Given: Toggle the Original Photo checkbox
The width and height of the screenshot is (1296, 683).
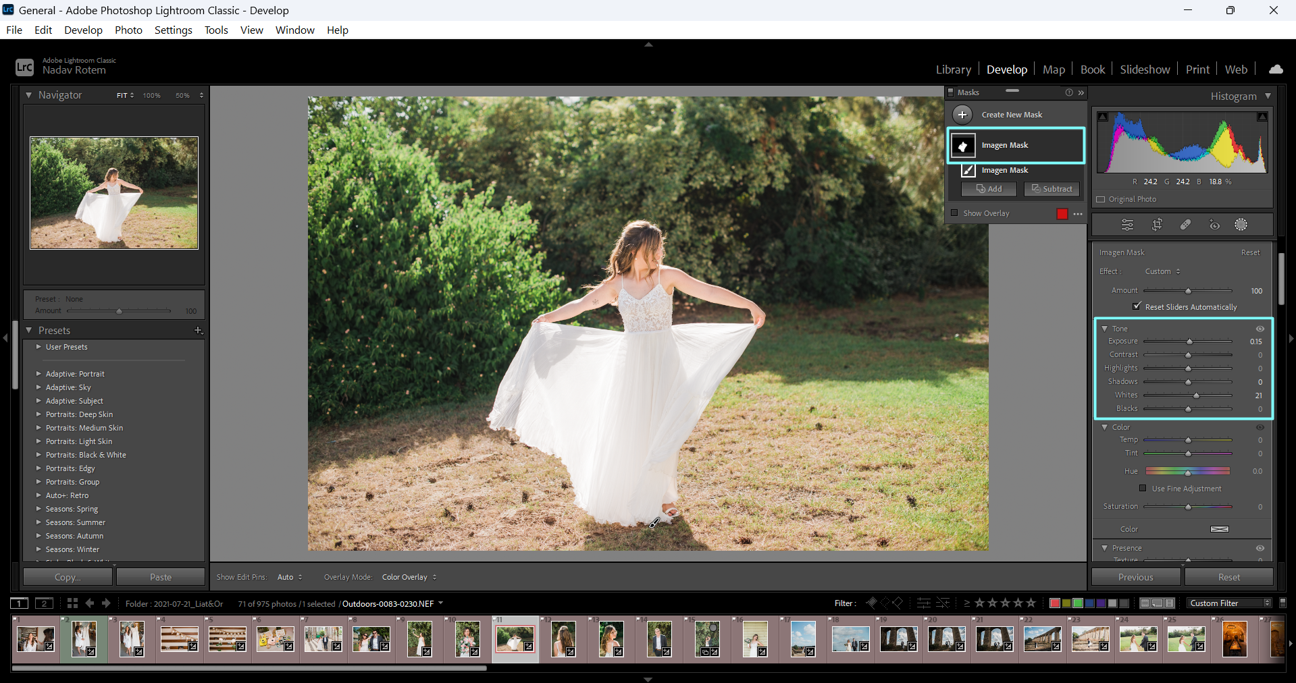Looking at the screenshot, I should pyautogui.click(x=1101, y=200).
